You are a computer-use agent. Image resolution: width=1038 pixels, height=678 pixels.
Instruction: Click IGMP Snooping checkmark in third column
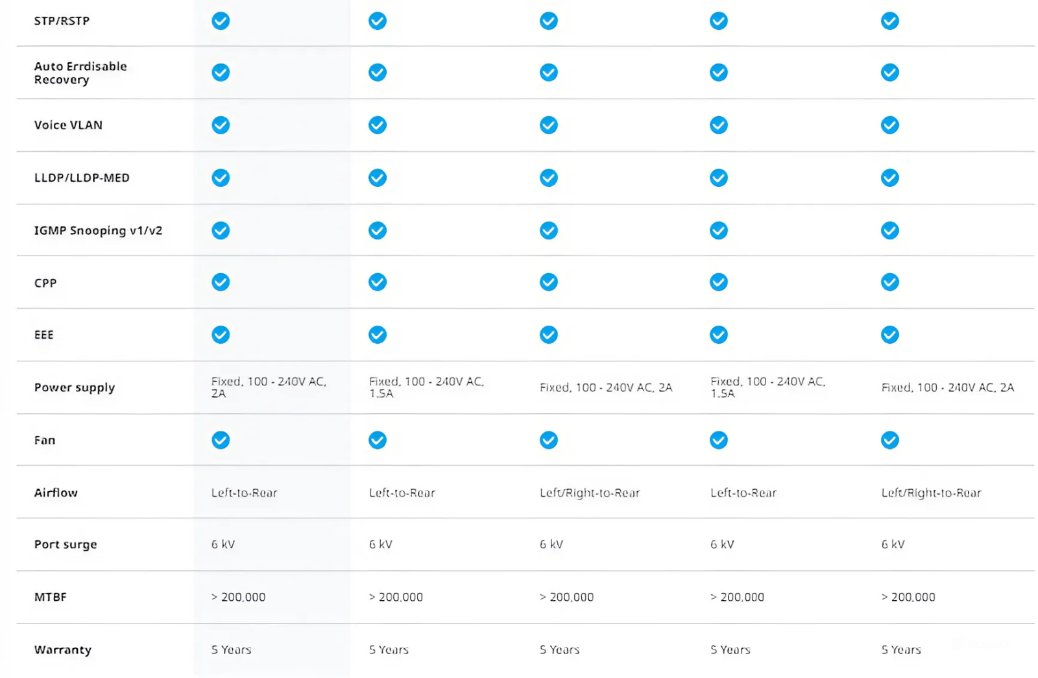(549, 230)
